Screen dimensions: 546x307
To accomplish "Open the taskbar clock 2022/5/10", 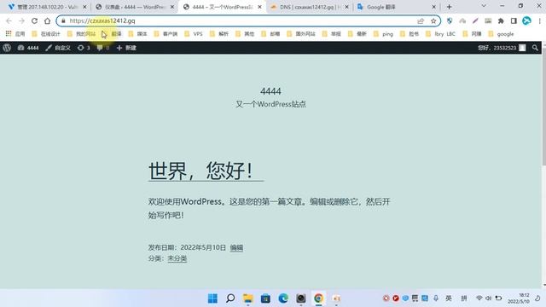I will (x=520, y=298).
